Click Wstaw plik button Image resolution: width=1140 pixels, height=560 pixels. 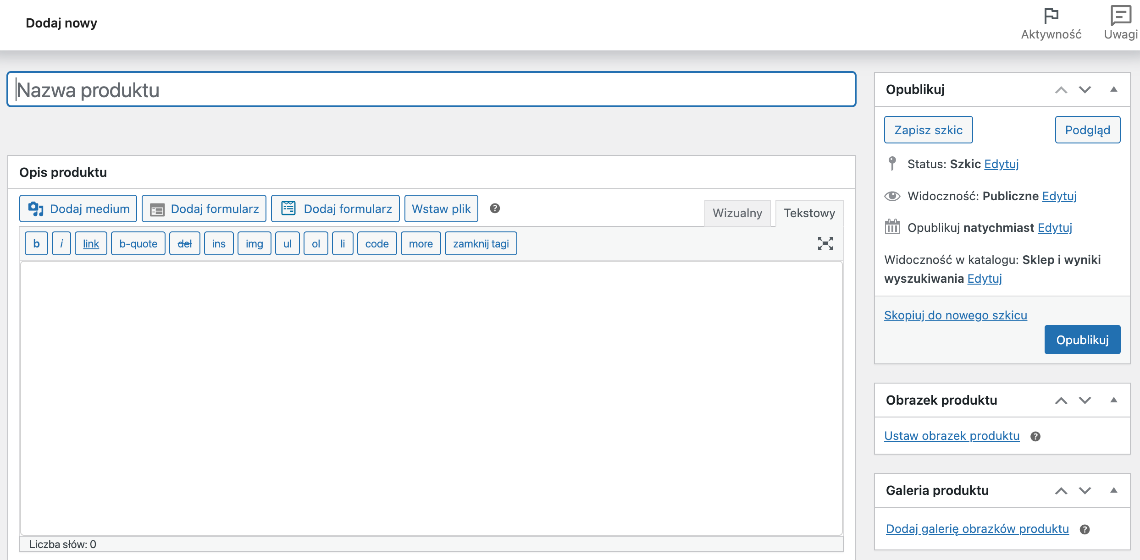(441, 209)
